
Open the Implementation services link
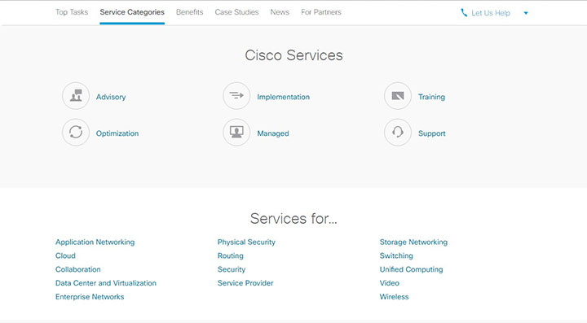[x=284, y=97]
